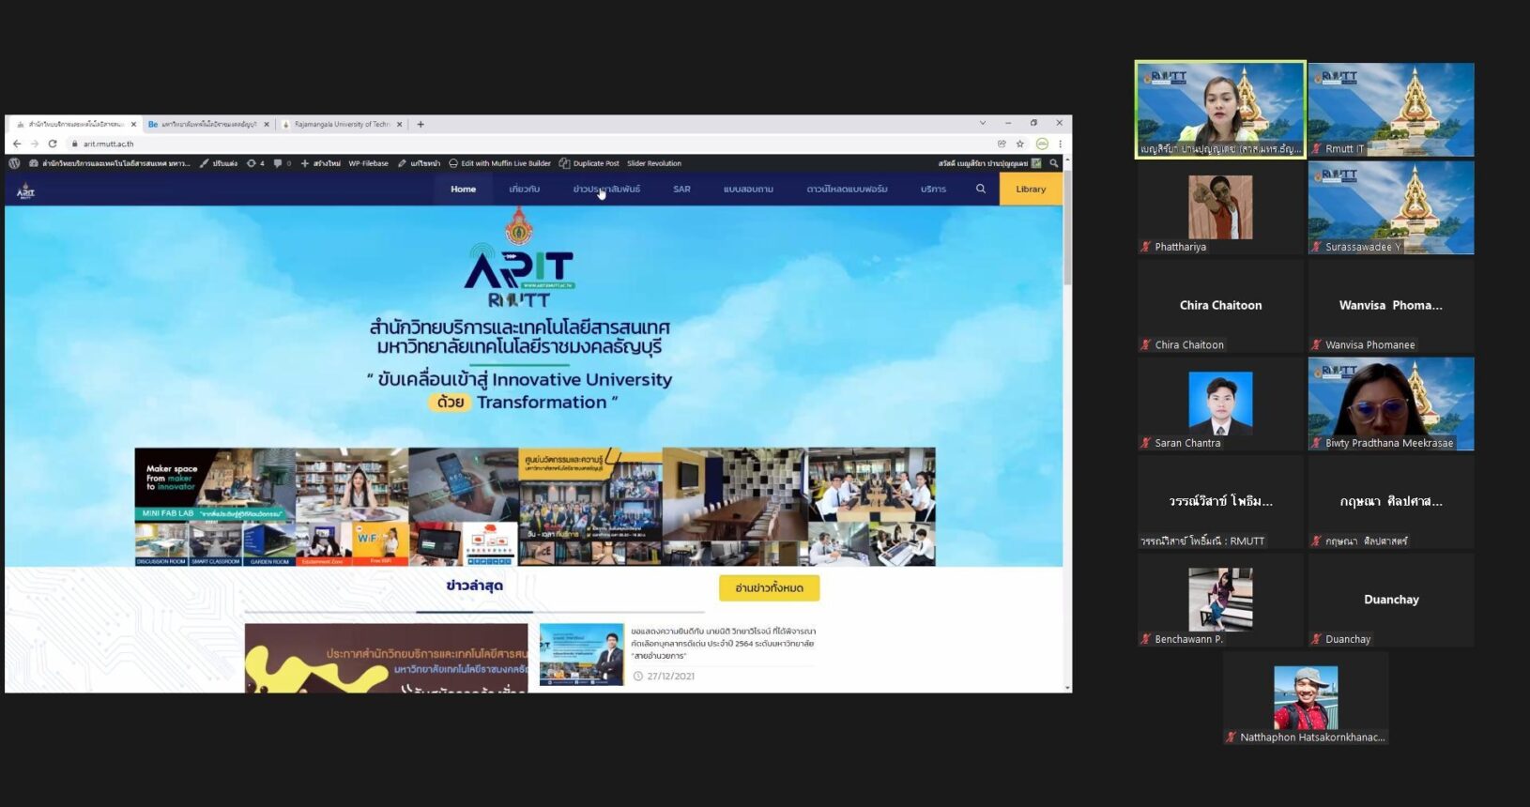Viewport: 1530px width, 807px height.
Task: Click the customize brush item in the admin bar
Action: [219, 163]
